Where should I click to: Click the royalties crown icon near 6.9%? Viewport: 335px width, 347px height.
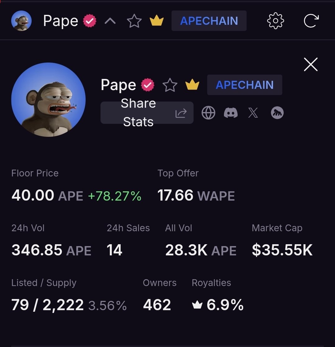[x=197, y=305]
